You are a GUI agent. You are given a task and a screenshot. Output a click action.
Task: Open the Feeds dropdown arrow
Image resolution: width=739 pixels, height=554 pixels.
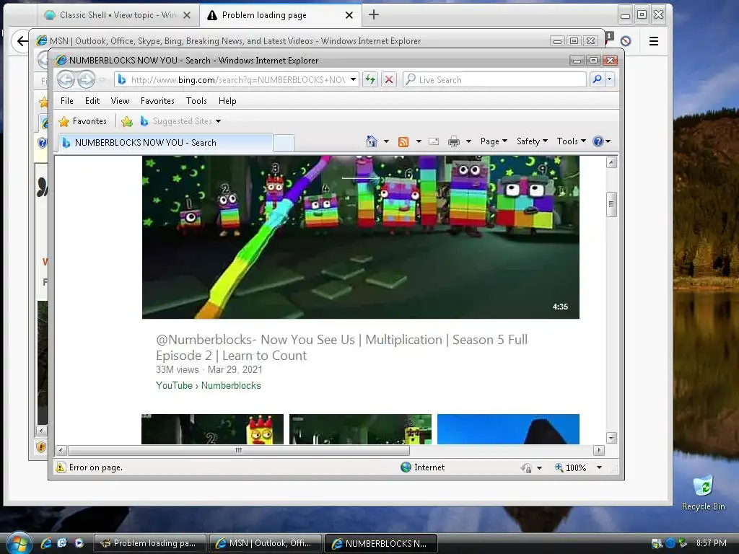pyautogui.click(x=419, y=141)
